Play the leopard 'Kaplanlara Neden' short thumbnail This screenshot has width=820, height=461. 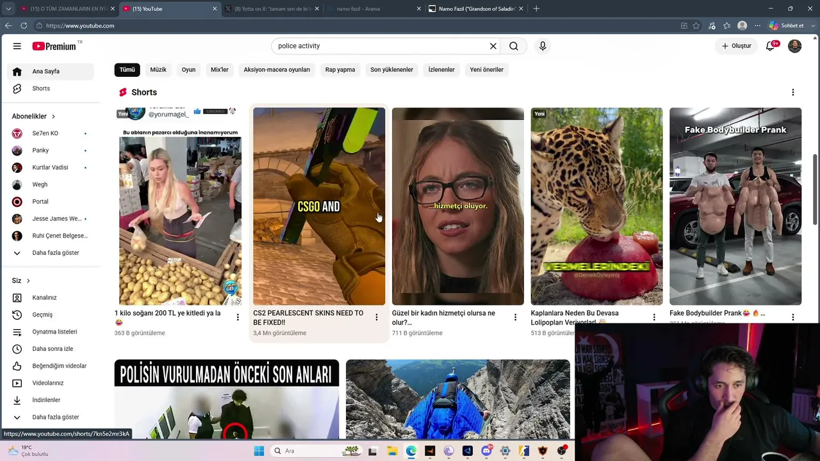[596, 206]
